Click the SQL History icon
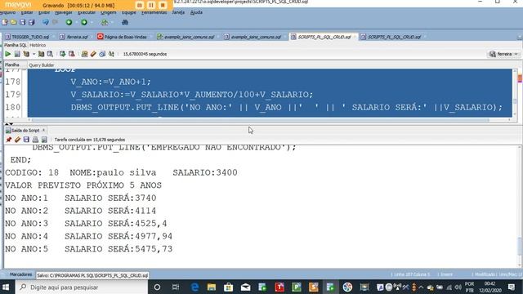This screenshot has width=523, height=294. point(102,54)
